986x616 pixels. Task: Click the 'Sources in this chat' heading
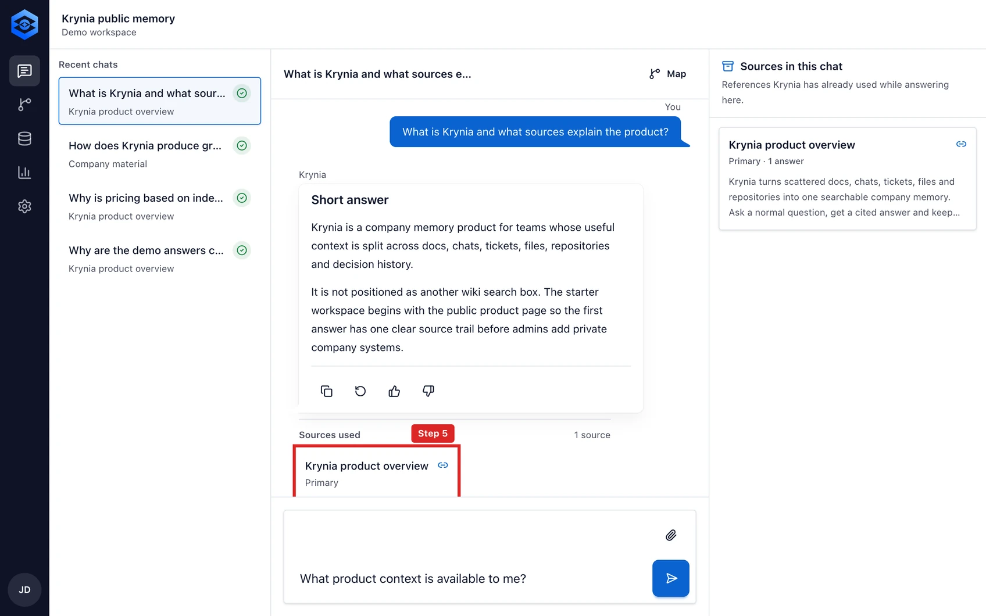click(791, 66)
